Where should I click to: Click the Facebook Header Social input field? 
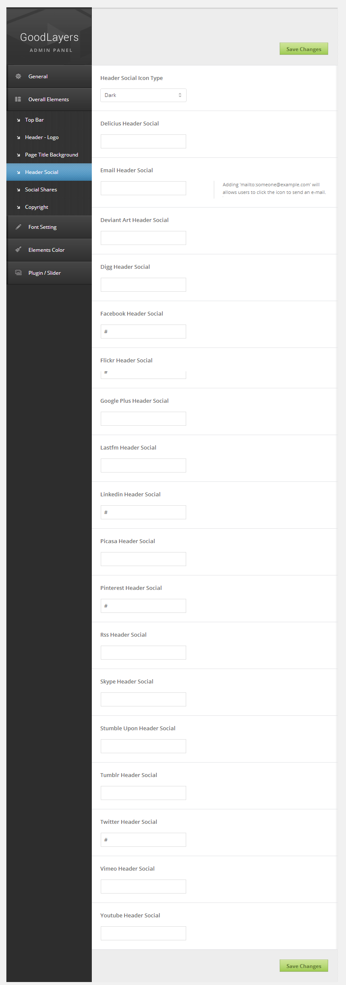point(143,332)
